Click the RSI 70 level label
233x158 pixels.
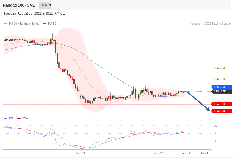(x=215, y=126)
